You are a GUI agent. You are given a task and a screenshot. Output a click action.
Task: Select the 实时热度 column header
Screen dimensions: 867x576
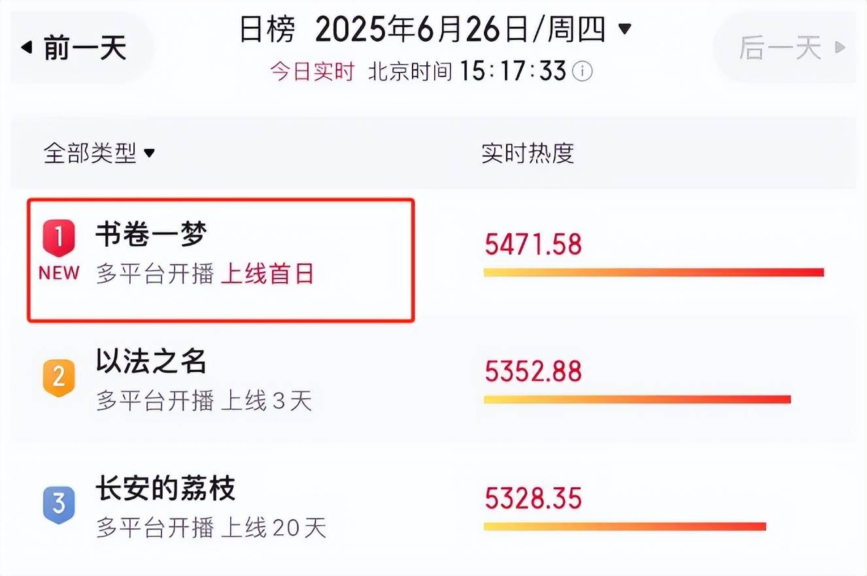(528, 153)
